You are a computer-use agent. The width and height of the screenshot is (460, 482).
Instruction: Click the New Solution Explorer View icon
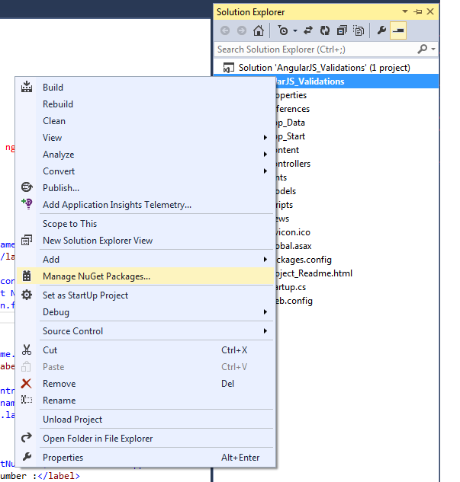tap(27, 240)
